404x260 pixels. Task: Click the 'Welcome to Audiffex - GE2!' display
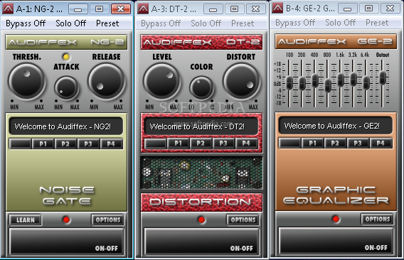[x=336, y=125]
